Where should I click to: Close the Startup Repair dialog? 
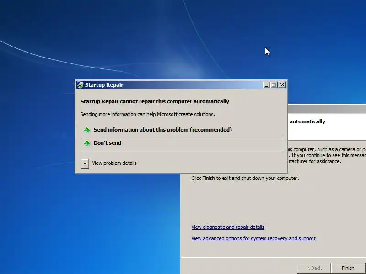click(282, 85)
